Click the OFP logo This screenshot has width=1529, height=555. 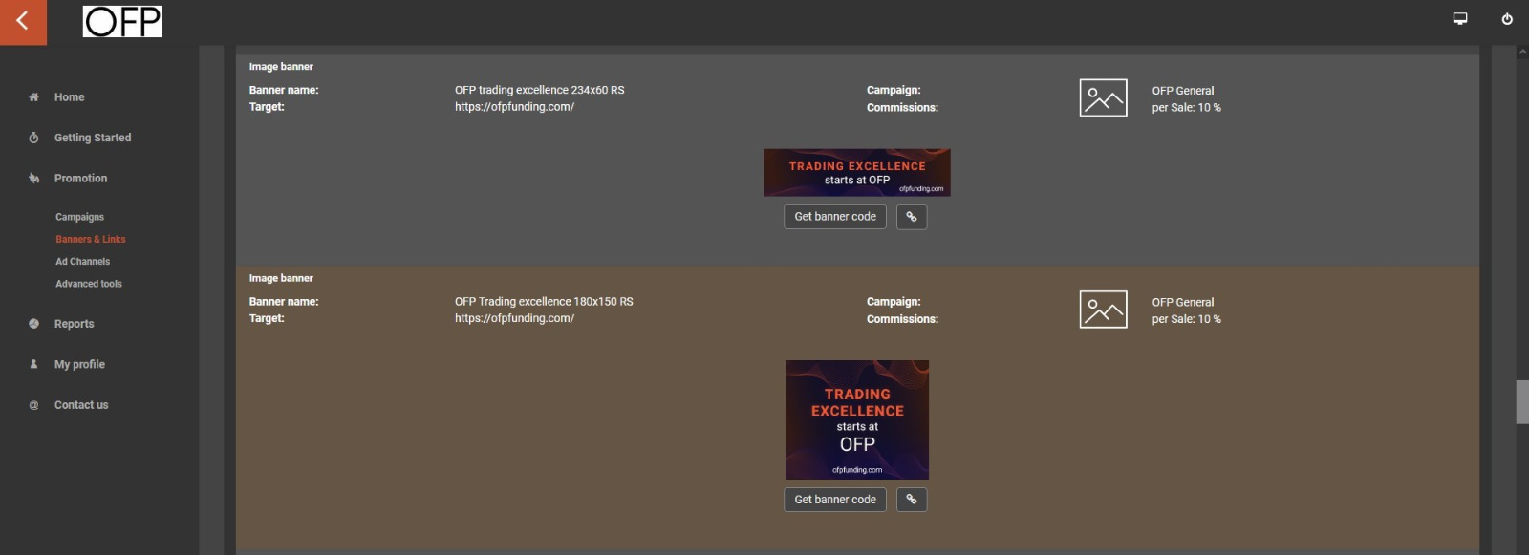[122, 22]
